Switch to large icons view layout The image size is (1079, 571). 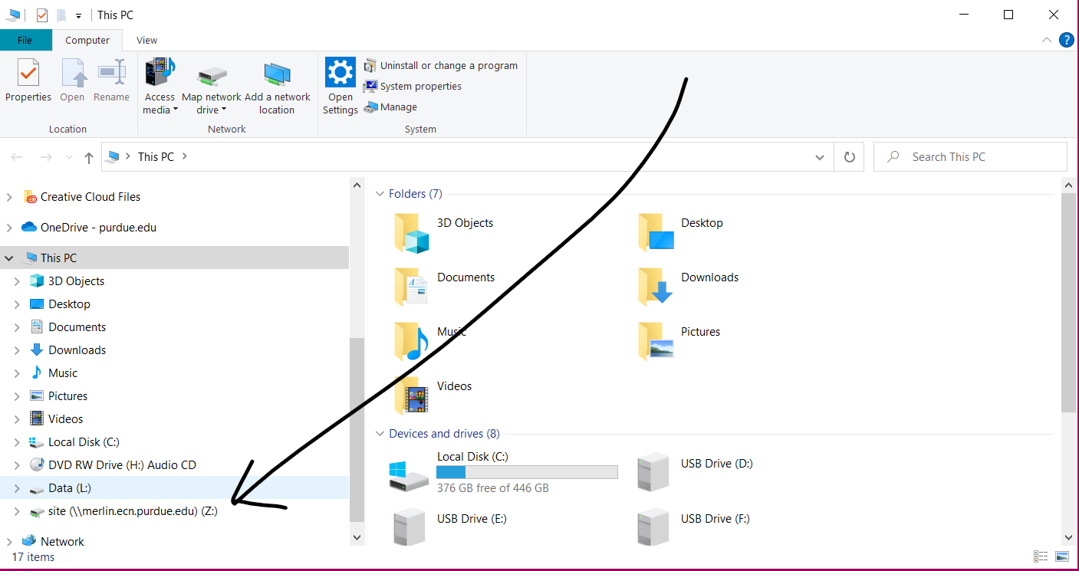[1062, 556]
